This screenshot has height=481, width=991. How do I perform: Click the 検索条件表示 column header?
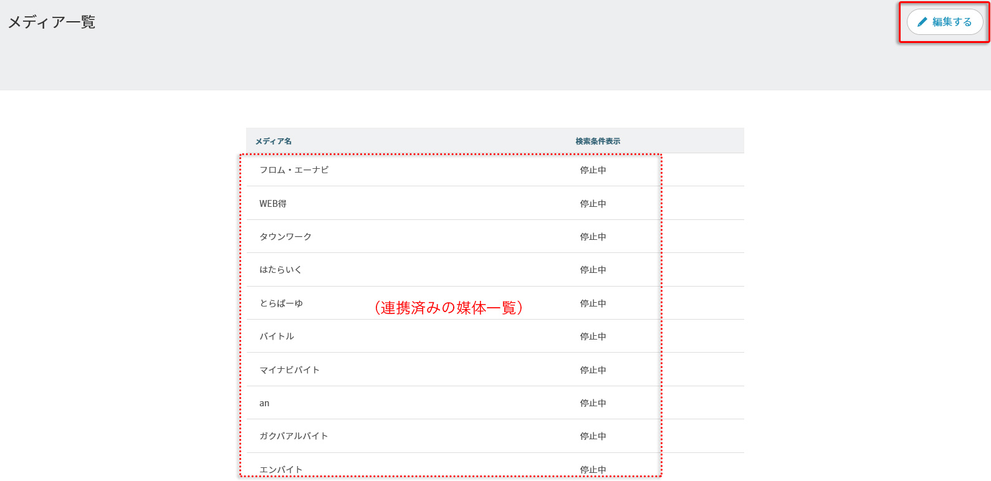pos(598,141)
